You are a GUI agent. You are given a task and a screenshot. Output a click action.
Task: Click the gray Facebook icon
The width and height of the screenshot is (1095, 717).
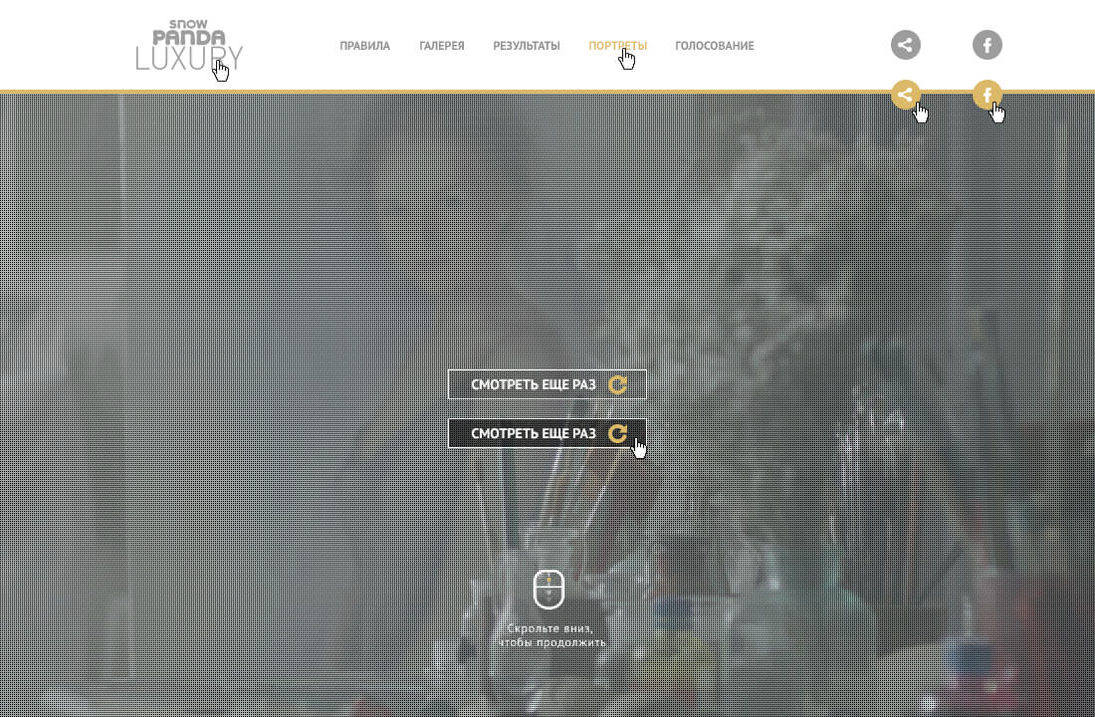tap(986, 45)
